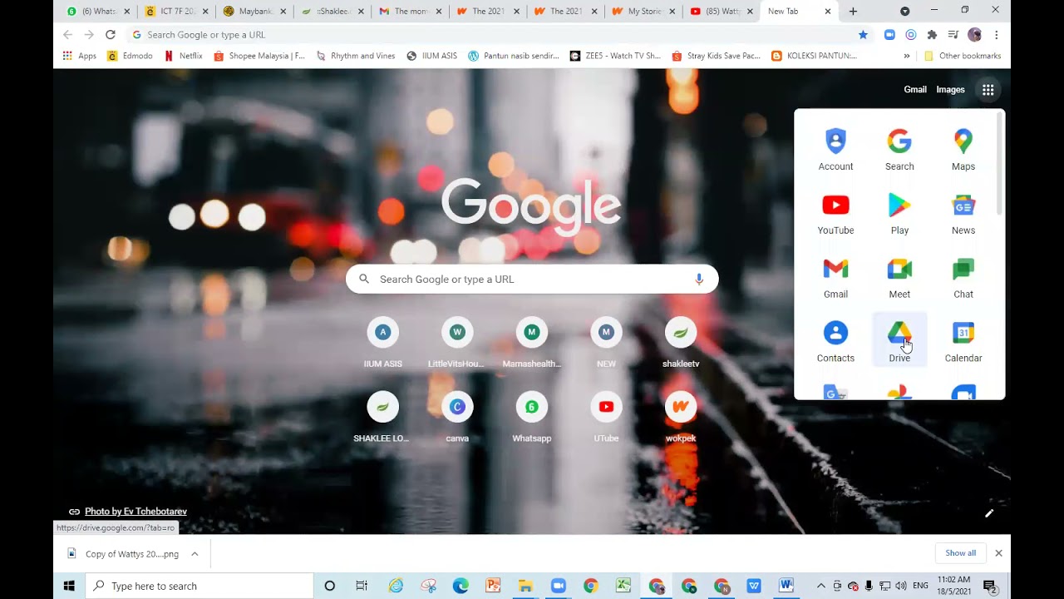The image size is (1064, 599).
Task: Toggle the Google apps grid launcher
Action: (x=988, y=90)
